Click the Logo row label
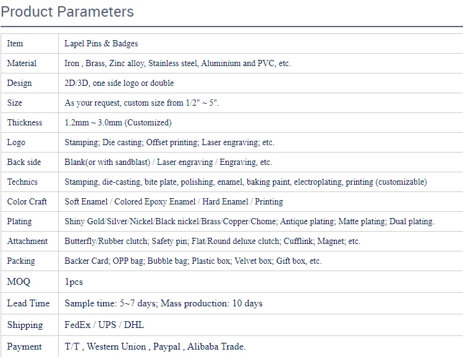This screenshot has width=463, height=357. pos(16,143)
